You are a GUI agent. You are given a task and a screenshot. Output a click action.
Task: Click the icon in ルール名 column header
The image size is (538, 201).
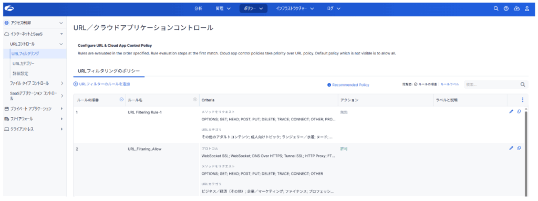tap(195, 100)
